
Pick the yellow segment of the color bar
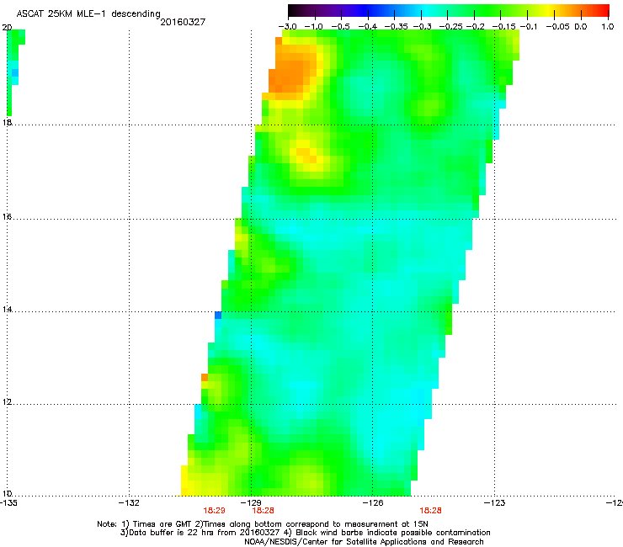pyautogui.click(x=548, y=10)
